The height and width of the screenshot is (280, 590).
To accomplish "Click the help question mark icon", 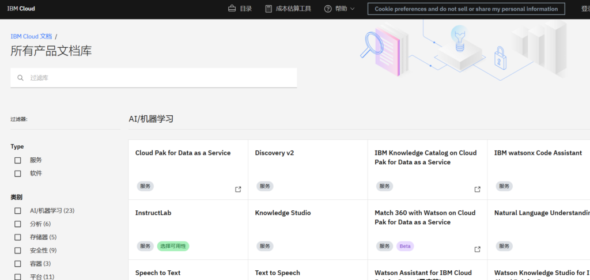I will click(328, 9).
